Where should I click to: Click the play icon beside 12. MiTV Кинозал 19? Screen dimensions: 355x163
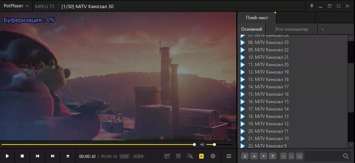[243, 72]
